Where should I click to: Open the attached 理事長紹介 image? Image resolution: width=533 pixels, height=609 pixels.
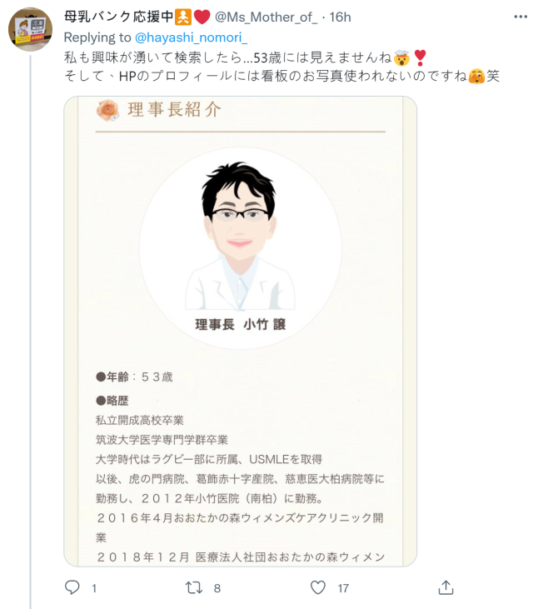[x=241, y=332]
